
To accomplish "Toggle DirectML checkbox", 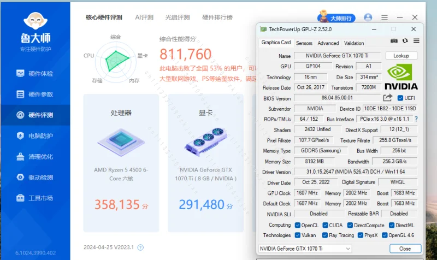I will (392, 225).
